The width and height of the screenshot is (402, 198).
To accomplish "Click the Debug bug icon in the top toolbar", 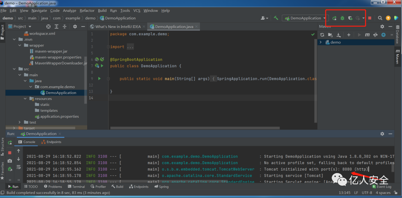I will tap(342, 18).
